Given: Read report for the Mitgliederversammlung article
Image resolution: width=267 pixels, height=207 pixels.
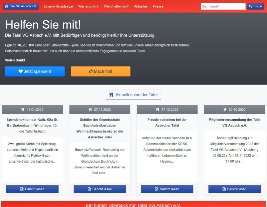Looking at the screenshot, I should (x=235, y=189).
